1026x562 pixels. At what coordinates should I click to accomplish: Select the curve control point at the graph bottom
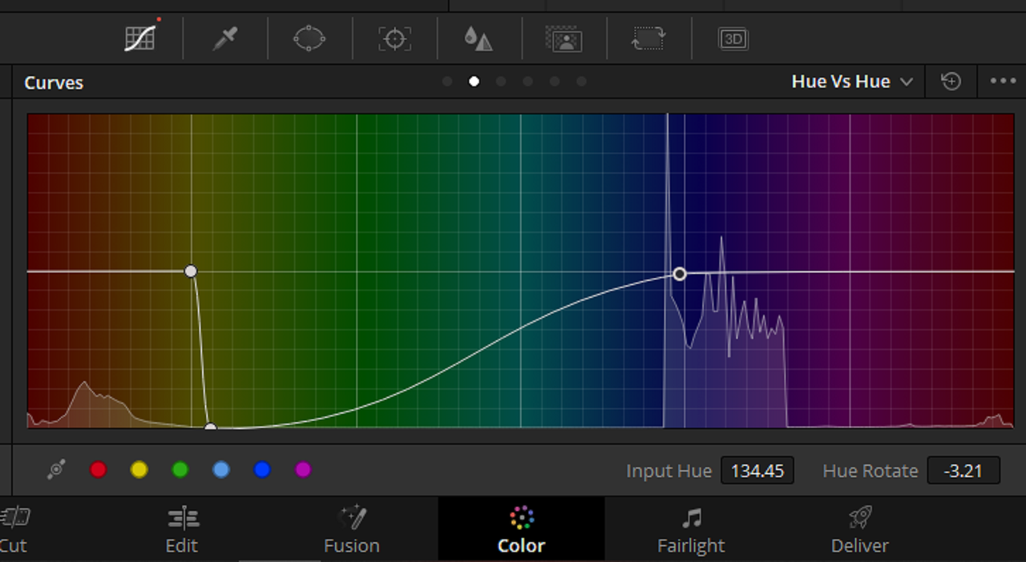210,428
